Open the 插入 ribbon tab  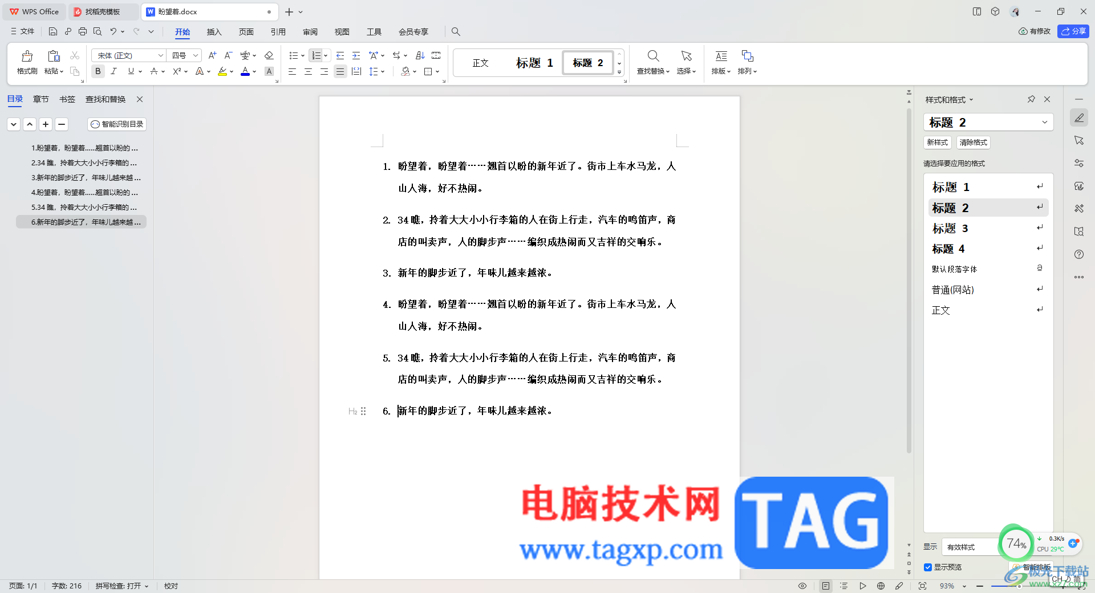click(x=214, y=32)
